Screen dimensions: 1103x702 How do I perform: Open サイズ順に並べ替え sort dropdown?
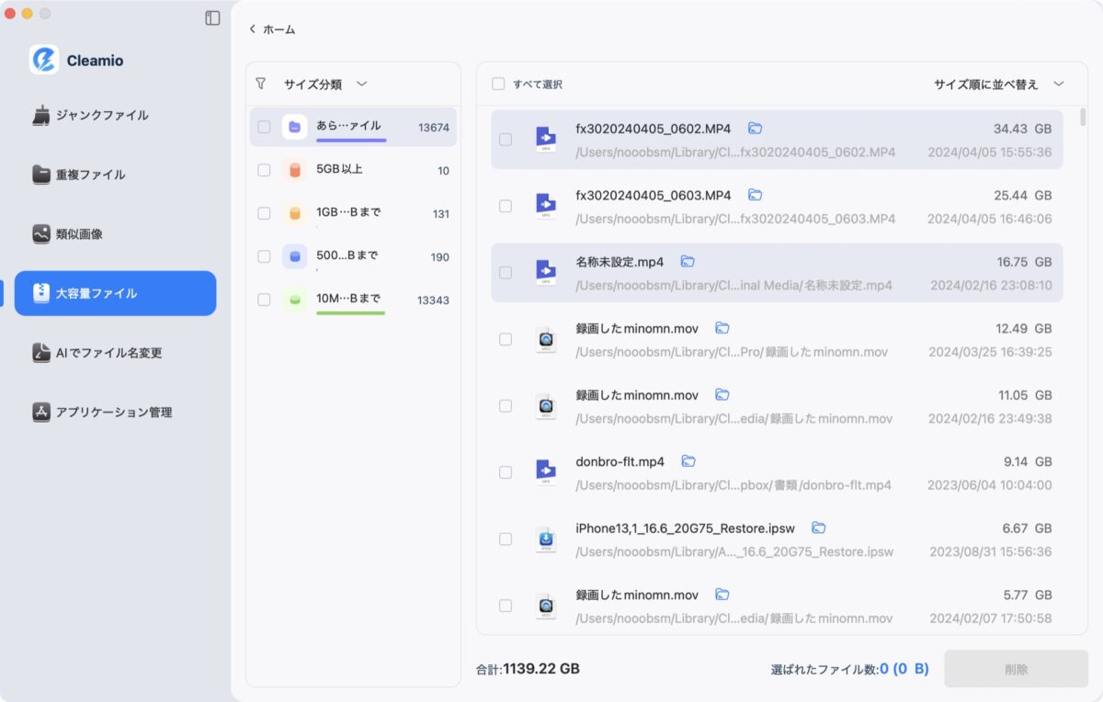pyautogui.click(x=1058, y=84)
